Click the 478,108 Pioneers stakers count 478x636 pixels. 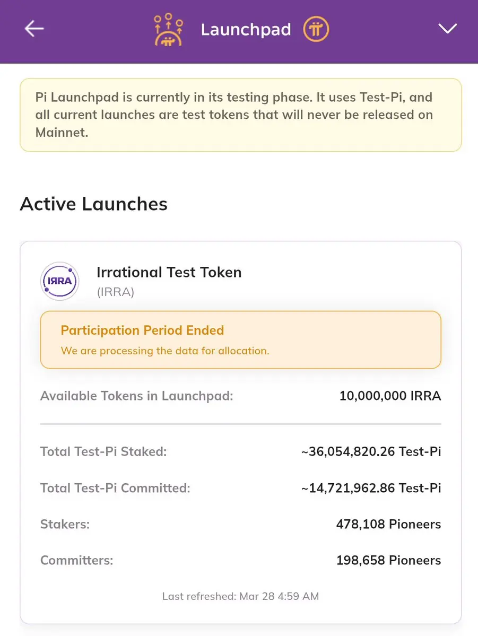(x=388, y=524)
